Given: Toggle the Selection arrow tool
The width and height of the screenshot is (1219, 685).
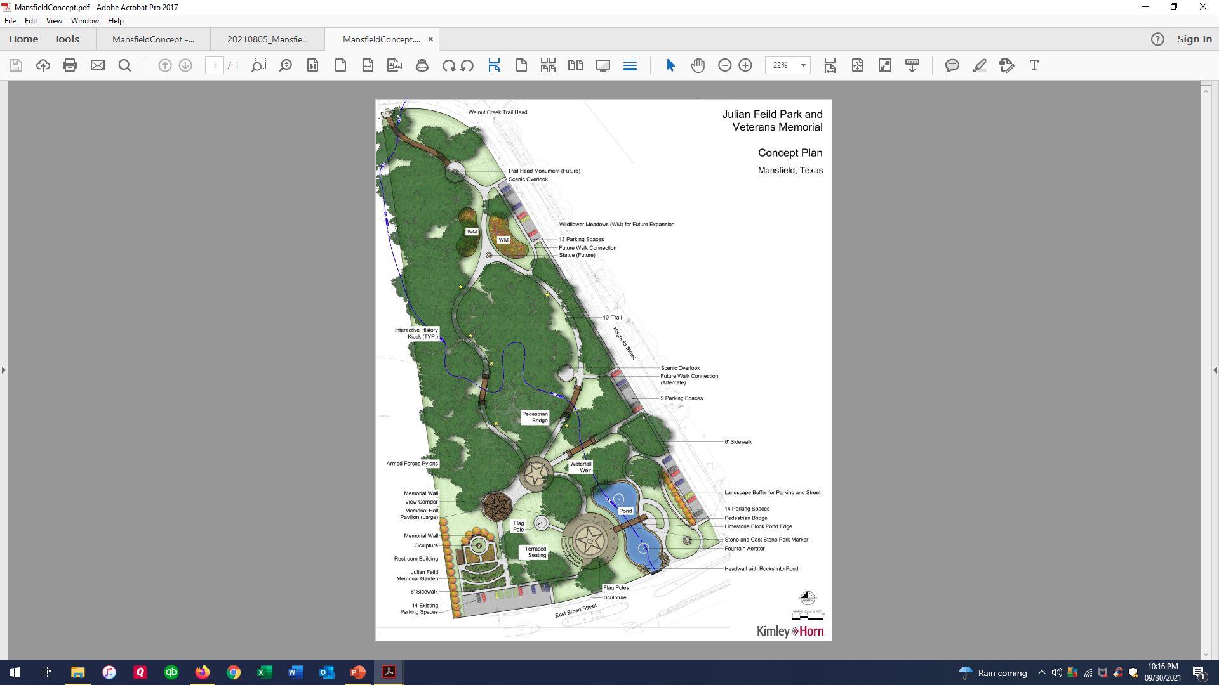Looking at the screenshot, I should click(x=670, y=65).
